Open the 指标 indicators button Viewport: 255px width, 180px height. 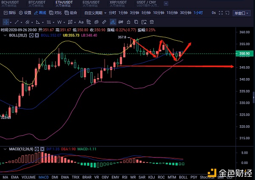pyautogui.click(x=10, y=13)
